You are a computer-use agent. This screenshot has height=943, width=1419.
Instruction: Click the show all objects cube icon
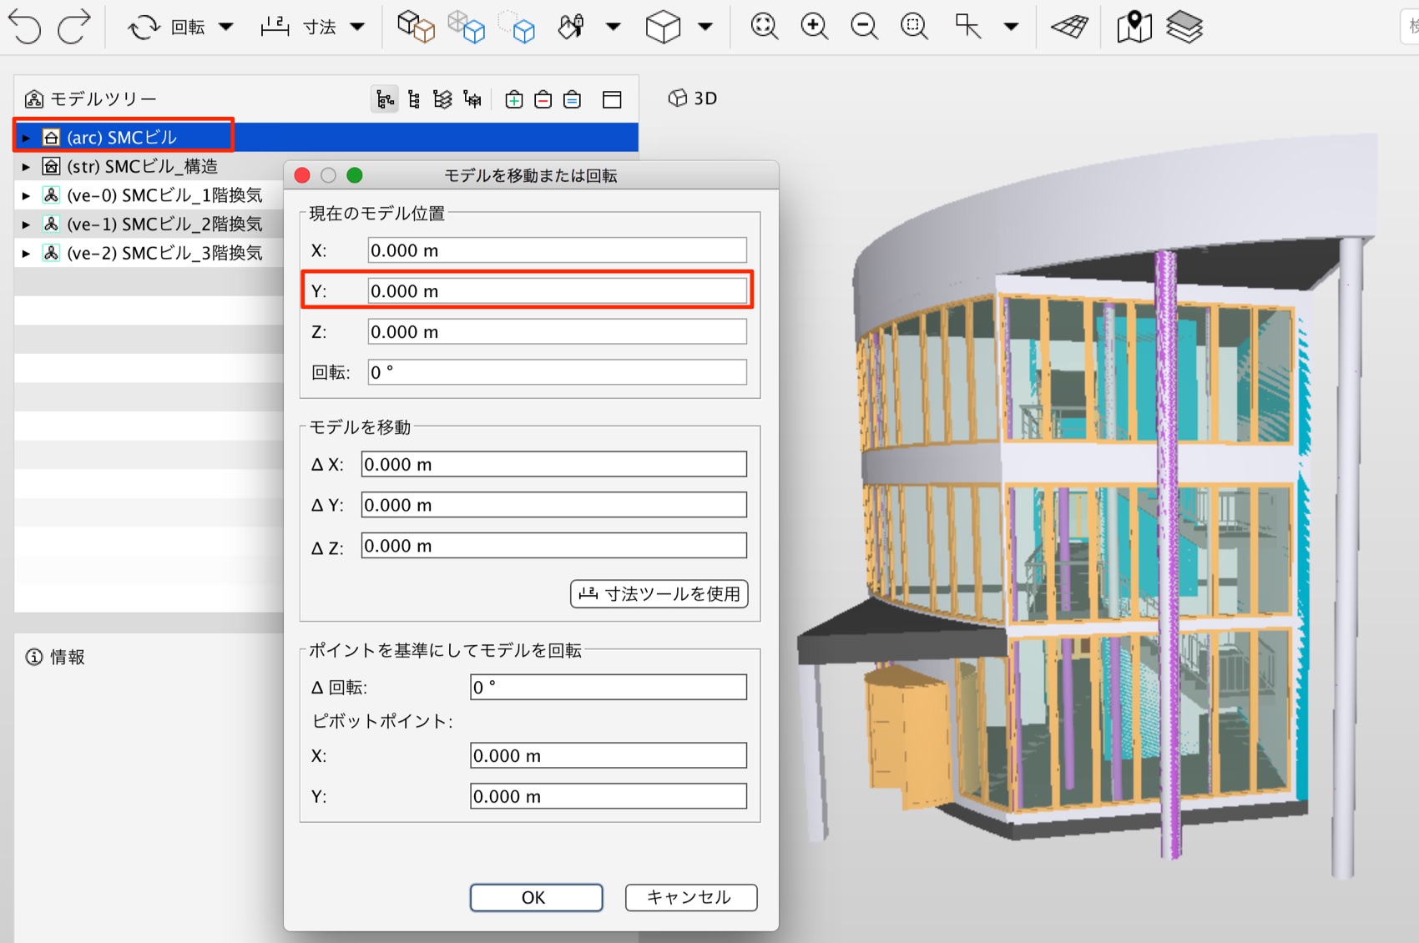tap(416, 27)
